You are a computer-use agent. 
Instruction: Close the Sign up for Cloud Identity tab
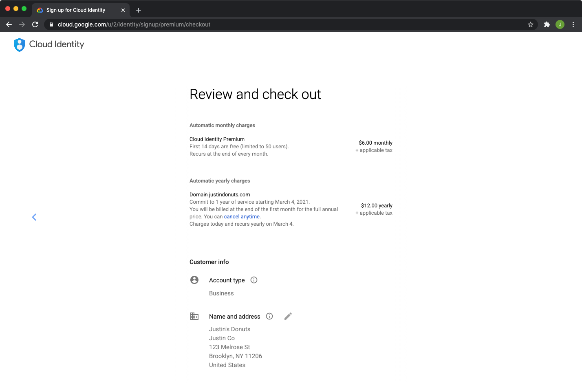(123, 10)
